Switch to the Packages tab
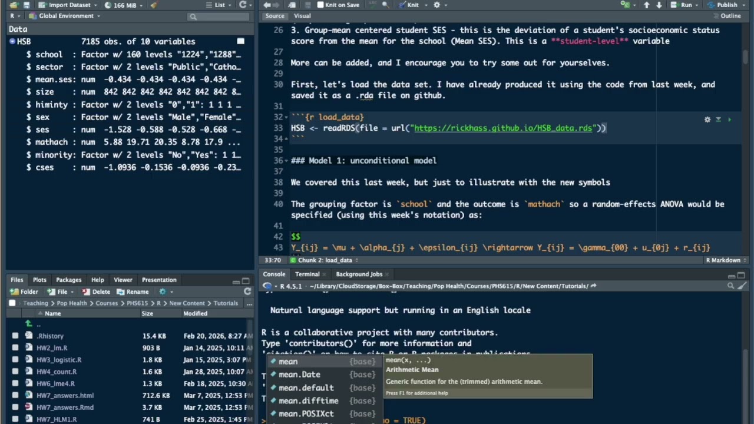This screenshot has height=424, width=754. pos(68,280)
